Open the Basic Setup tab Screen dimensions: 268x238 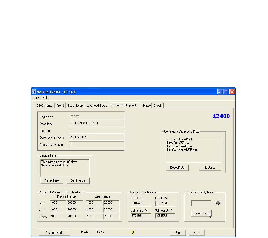click(75, 106)
